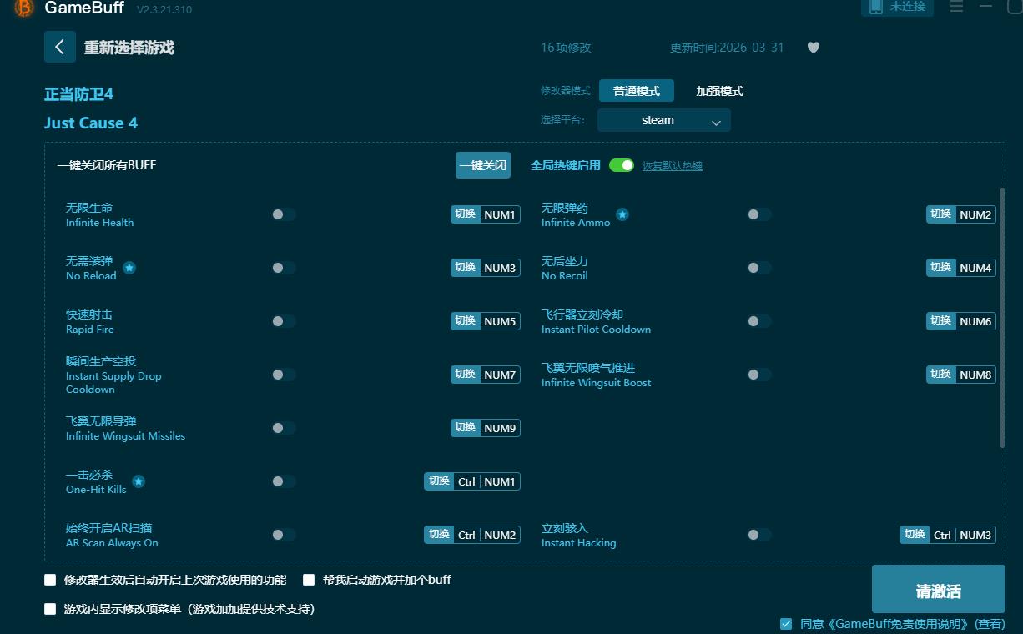
Task: Switch to 加强模式 tab
Action: point(719,91)
